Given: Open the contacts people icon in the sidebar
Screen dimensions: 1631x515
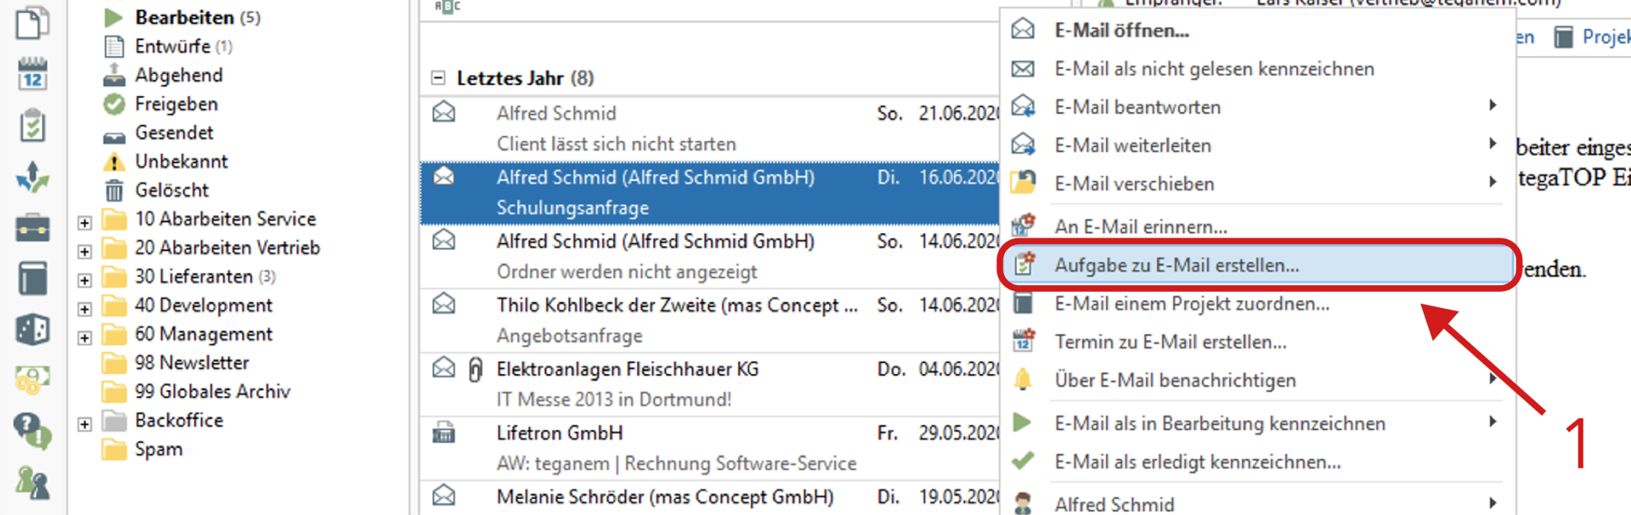Looking at the screenshot, I should pyautogui.click(x=32, y=482).
